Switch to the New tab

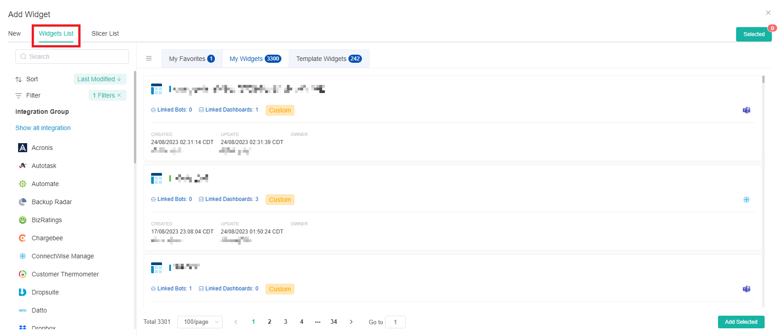tap(14, 33)
